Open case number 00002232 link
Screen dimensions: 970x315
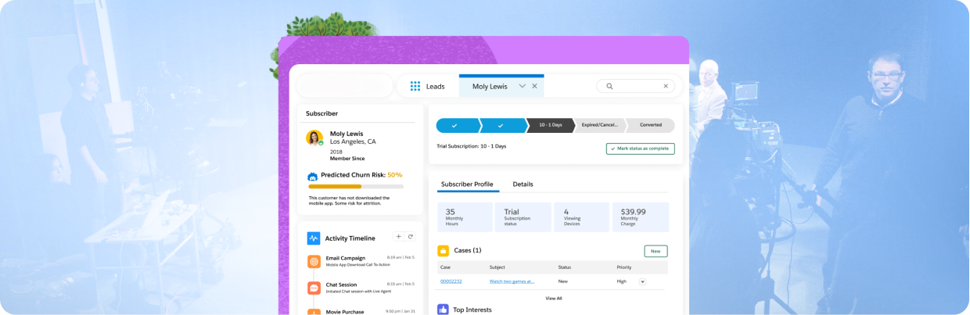tap(451, 281)
